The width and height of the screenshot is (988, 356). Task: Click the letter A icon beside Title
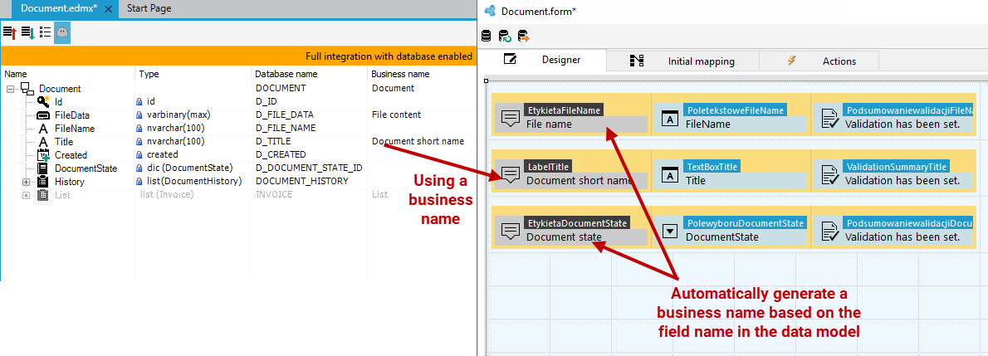tap(43, 142)
